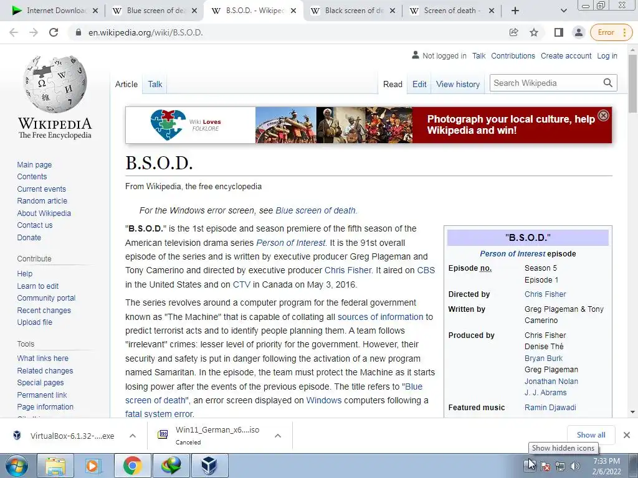Open VirtualBox from the taskbar

209,466
